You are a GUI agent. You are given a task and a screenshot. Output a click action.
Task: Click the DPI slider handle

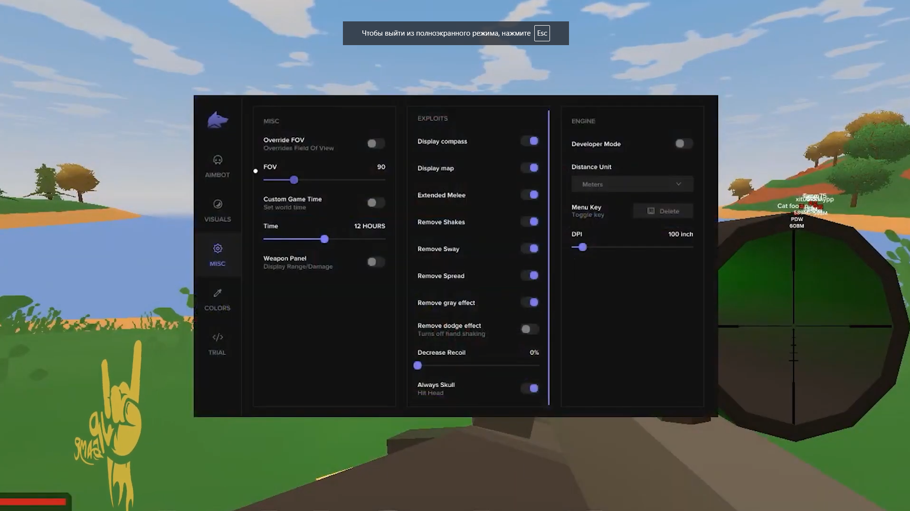pos(583,247)
